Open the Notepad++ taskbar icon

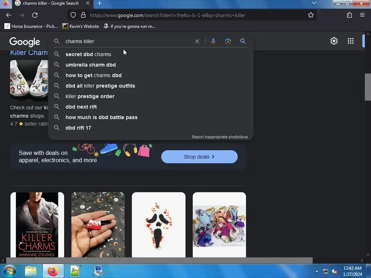[x=76, y=271]
